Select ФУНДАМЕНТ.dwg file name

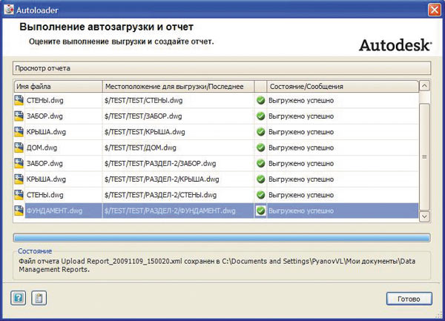pyautogui.click(x=54, y=211)
